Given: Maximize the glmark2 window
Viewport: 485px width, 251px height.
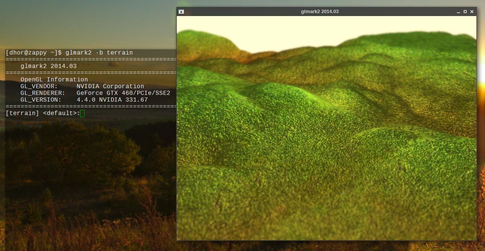Looking at the screenshot, I should (465, 12).
